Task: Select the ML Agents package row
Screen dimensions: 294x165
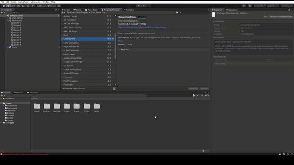Action: (88, 66)
